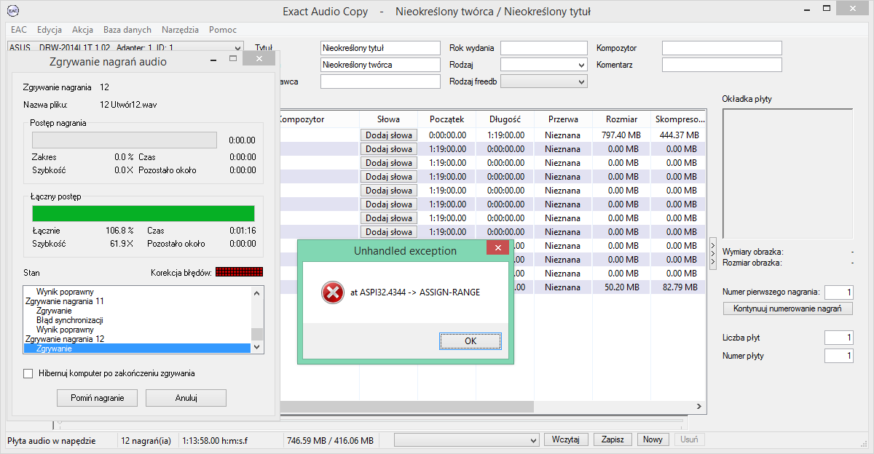Screen dimensions: 874x454
Task: Click the red error icon in exception dialog
Action: pyautogui.click(x=332, y=292)
